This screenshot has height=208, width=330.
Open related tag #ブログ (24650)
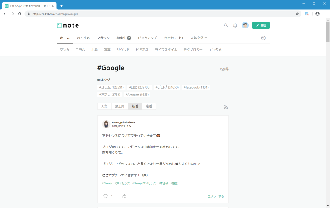click(167, 87)
